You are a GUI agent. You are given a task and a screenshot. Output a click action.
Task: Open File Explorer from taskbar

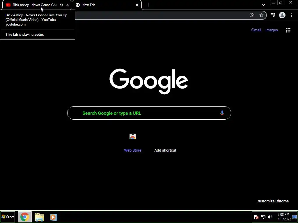click(x=39, y=217)
